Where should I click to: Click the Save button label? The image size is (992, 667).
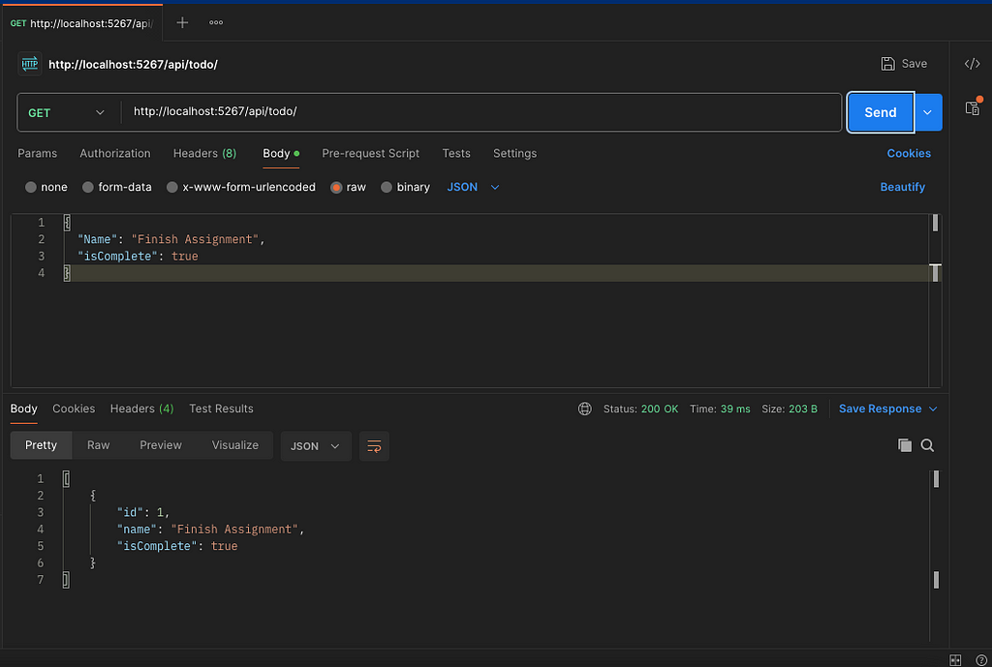[914, 64]
